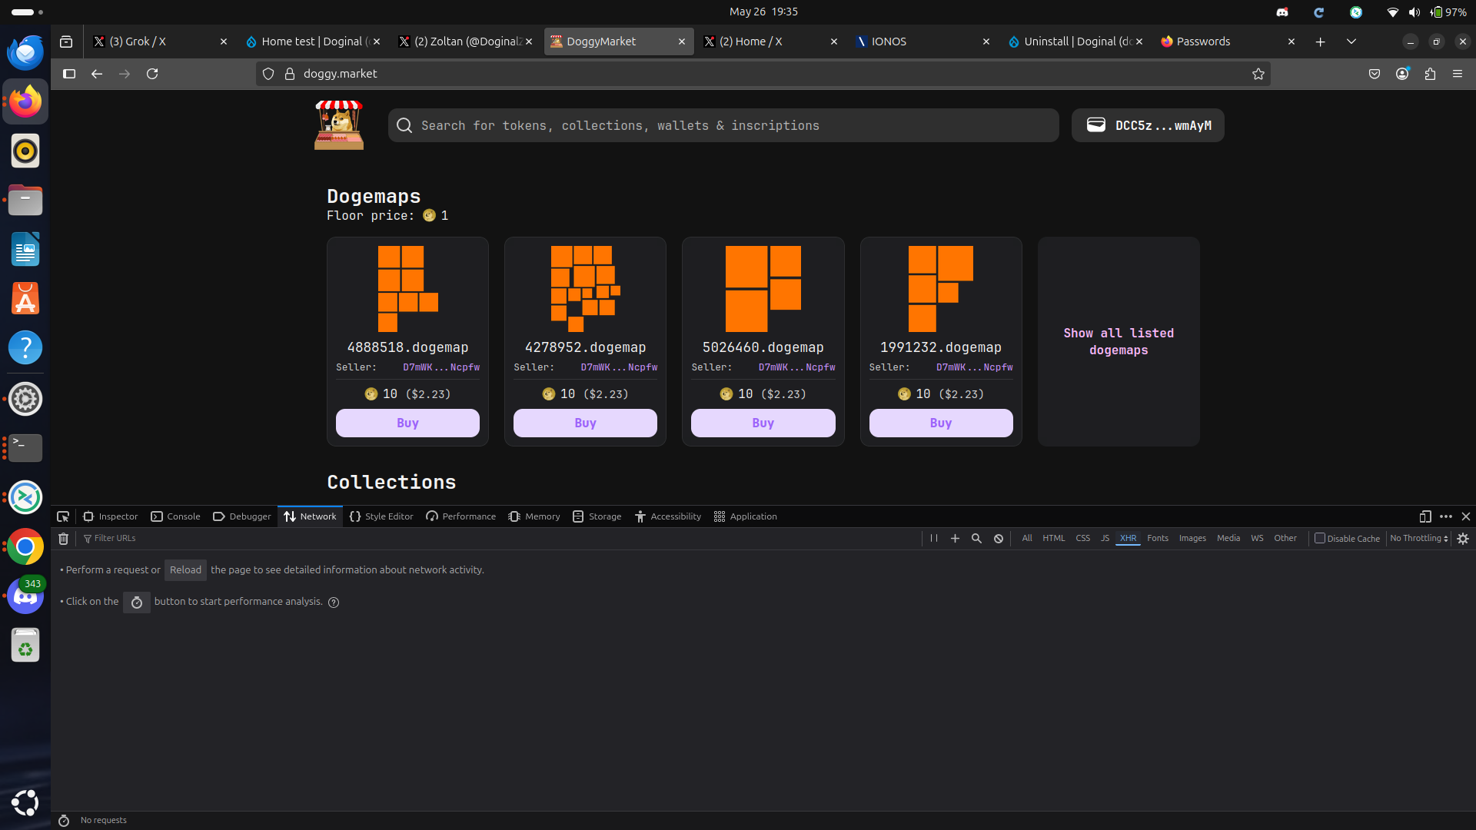1476x830 pixels.
Task: Toggle the Images request filter
Action: [x=1192, y=539]
